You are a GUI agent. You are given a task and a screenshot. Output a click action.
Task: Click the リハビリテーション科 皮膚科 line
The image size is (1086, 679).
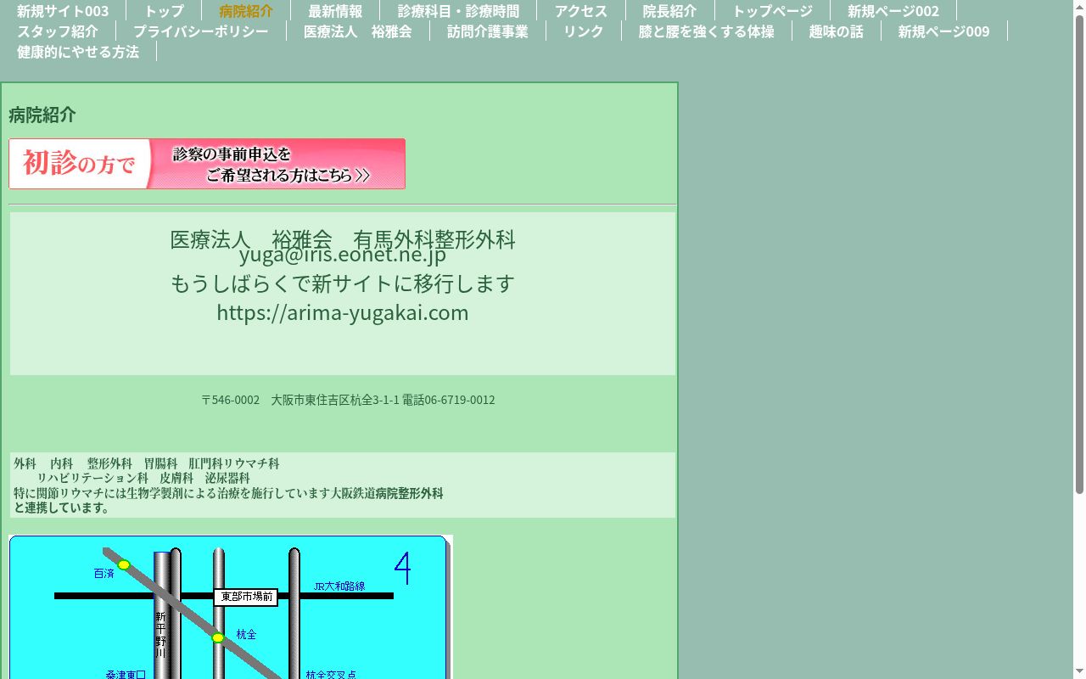tap(143, 478)
